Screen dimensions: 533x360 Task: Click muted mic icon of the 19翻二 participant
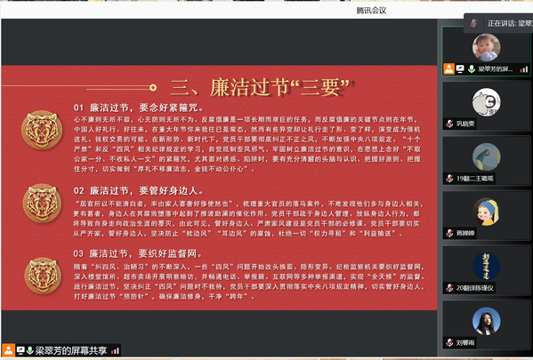point(449,179)
